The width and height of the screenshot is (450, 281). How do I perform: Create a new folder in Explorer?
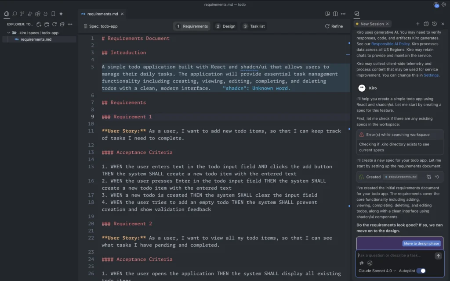[x=47, y=24]
